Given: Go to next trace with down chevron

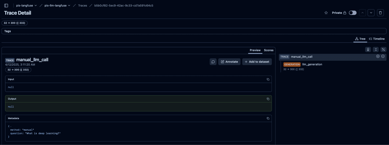Looking at the screenshot, I should [371, 13].
